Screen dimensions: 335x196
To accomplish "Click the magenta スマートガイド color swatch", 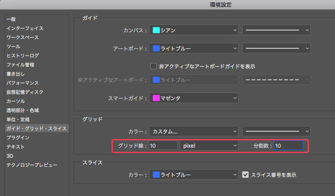I will pyautogui.click(x=156, y=98).
